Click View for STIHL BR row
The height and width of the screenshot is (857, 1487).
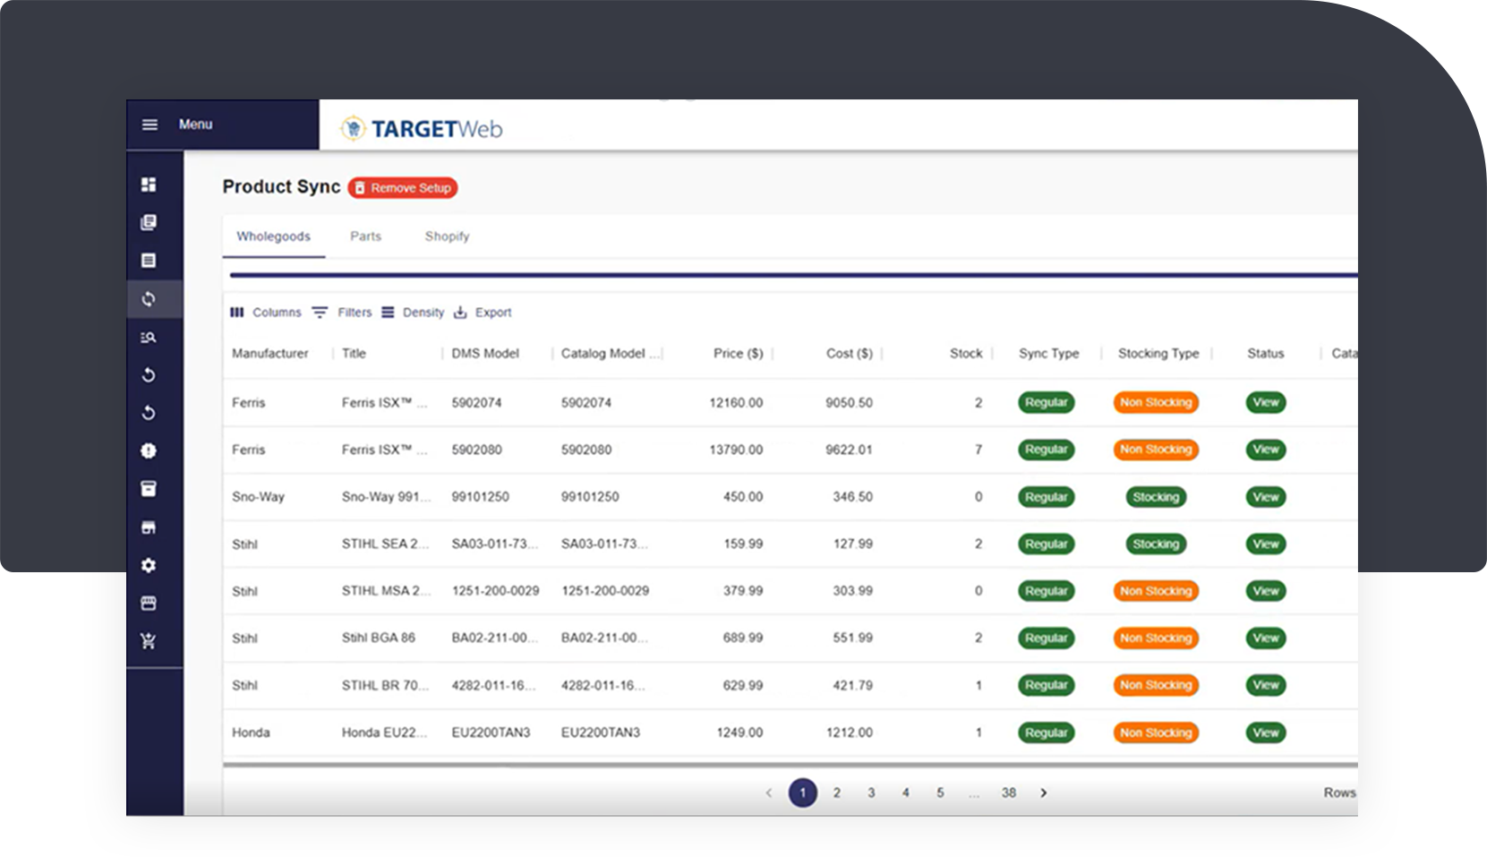click(1266, 685)
